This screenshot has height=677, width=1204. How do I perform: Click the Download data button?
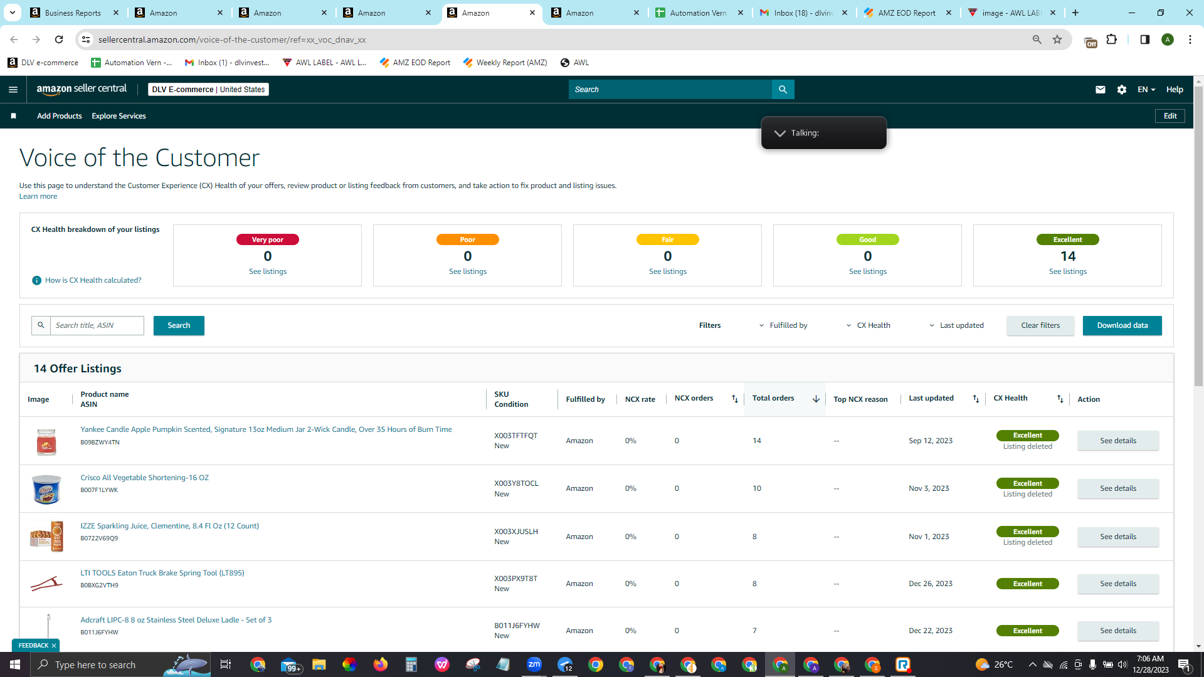pos(1122,325)
